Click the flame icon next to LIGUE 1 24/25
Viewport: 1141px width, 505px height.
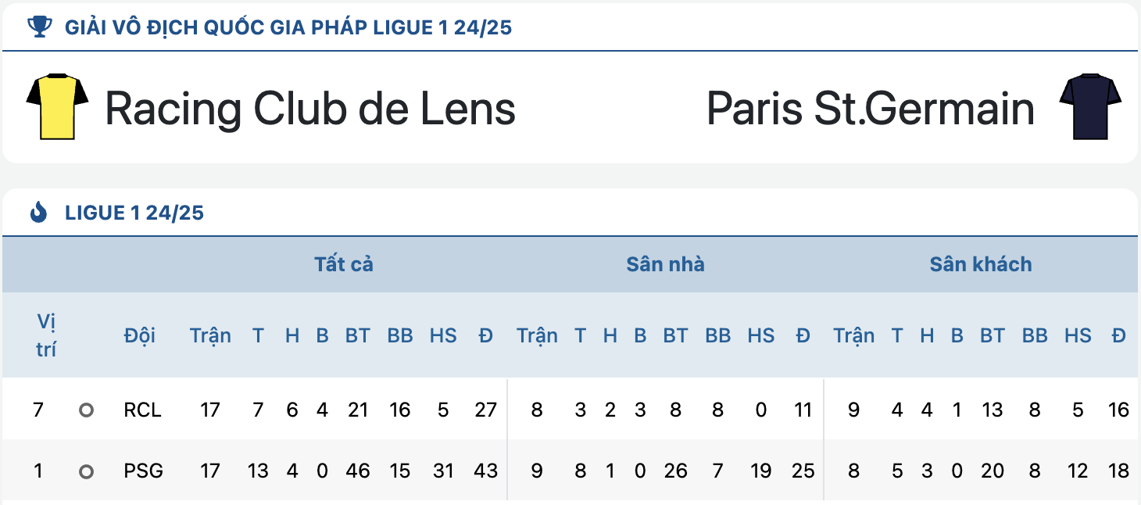(38, 213)
